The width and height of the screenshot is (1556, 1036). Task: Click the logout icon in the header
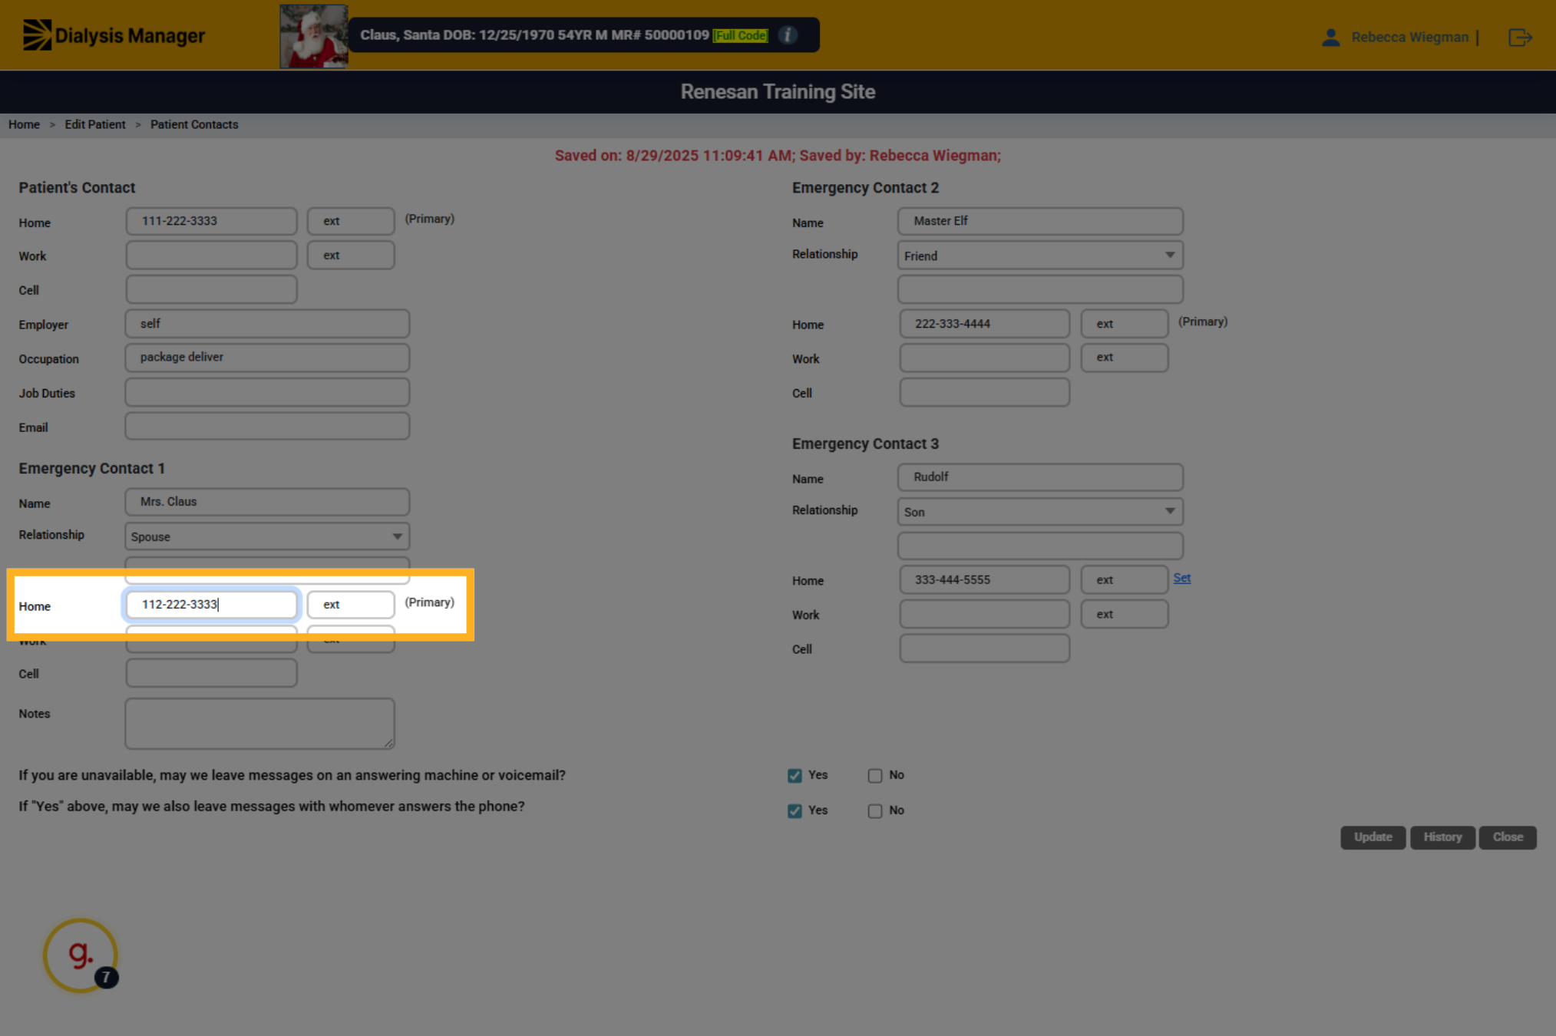[x=1520, y=37]
